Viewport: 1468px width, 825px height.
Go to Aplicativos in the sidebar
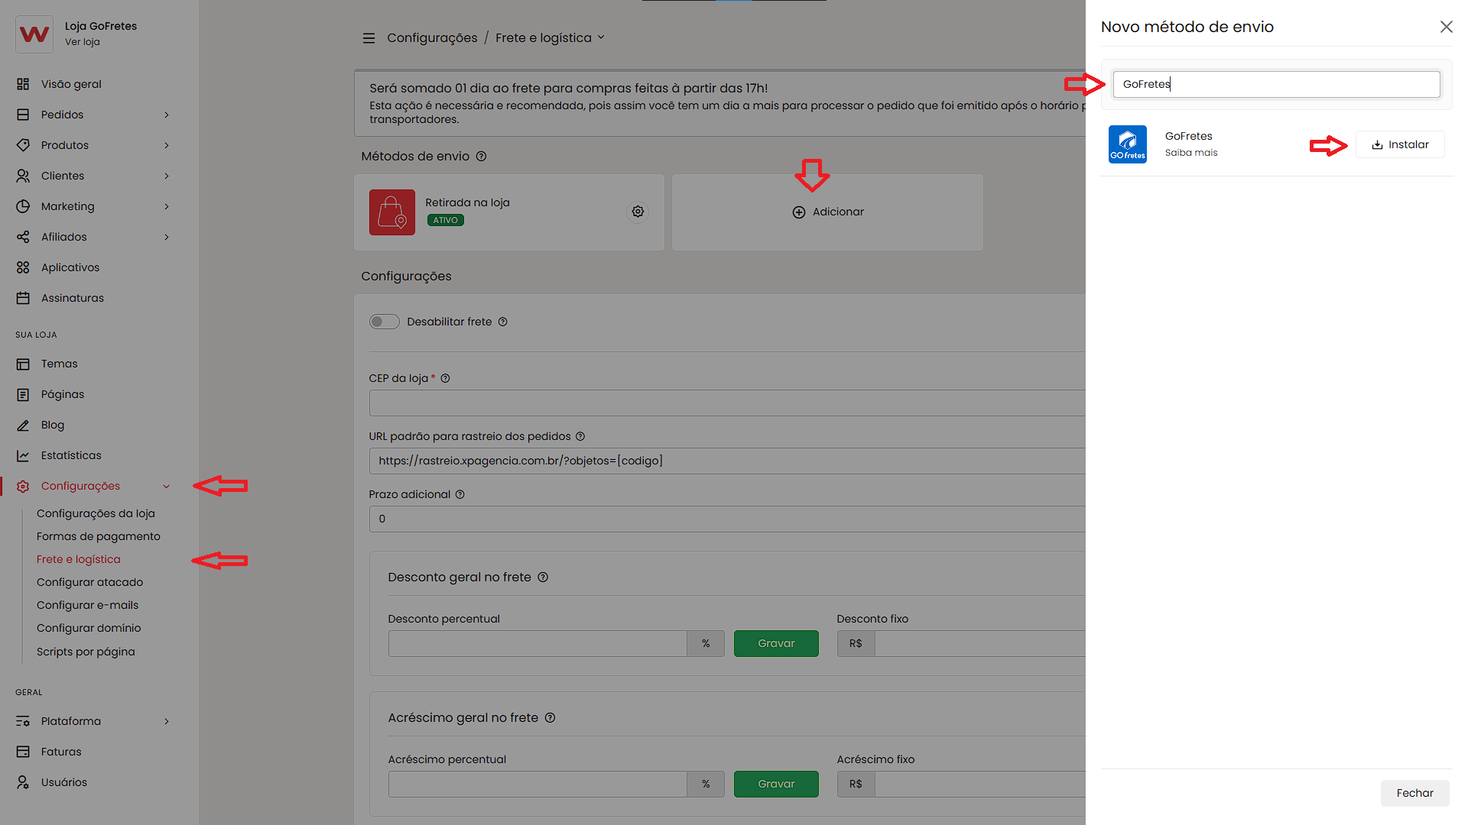70,267
